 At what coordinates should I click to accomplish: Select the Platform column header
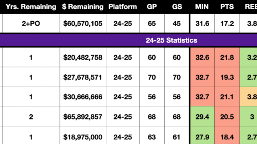(x=123, y=7)
